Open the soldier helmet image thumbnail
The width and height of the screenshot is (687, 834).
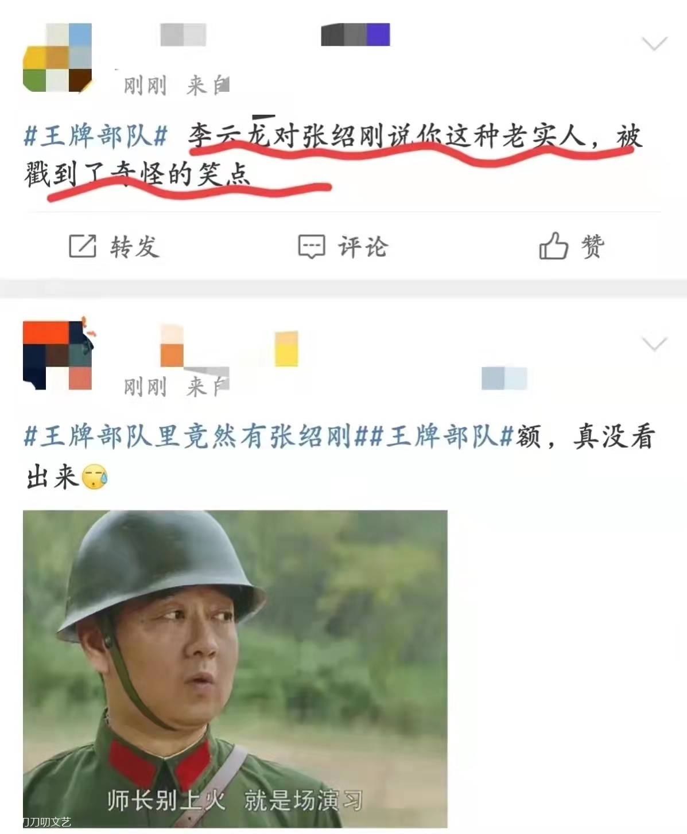click(x=235, y=668)
